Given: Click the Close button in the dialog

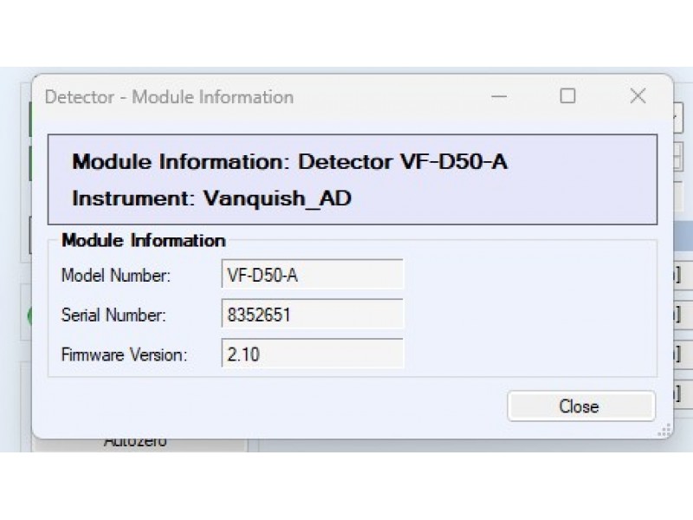Looking at the screenshot, I should click(x=580, y=406).
